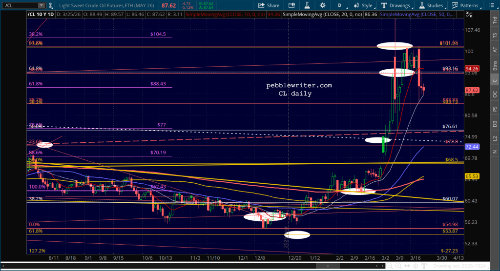500x271 pixels.
Task: Click the text drawing T icon at bottom
Action: point(424,266)
